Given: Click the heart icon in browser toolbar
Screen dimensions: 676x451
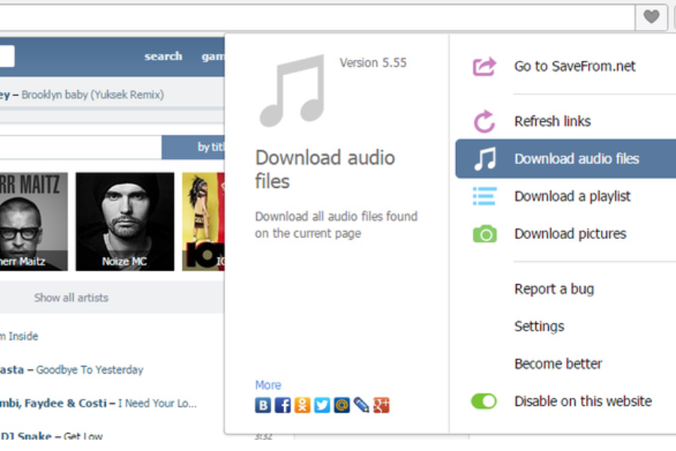Looking at the screenshot, I should point(651,17).
